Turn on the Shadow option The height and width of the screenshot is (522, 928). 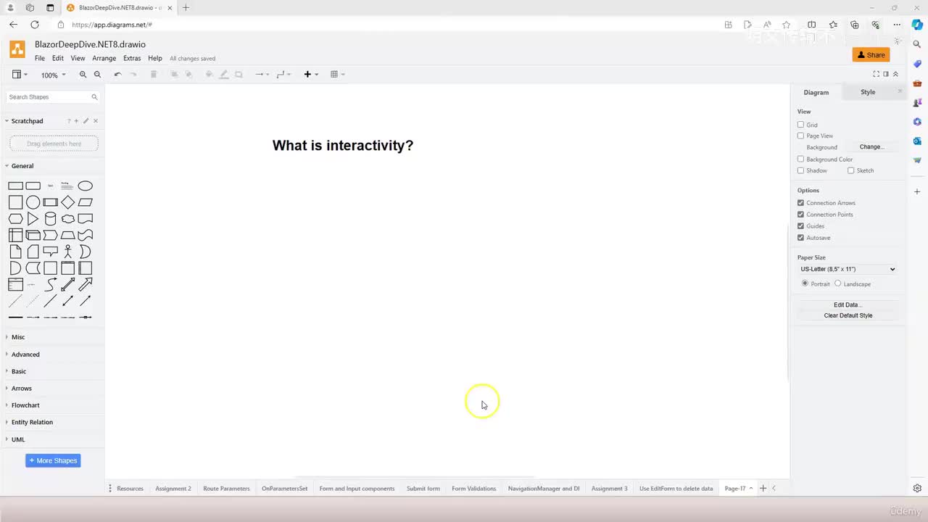pos(801,170)
